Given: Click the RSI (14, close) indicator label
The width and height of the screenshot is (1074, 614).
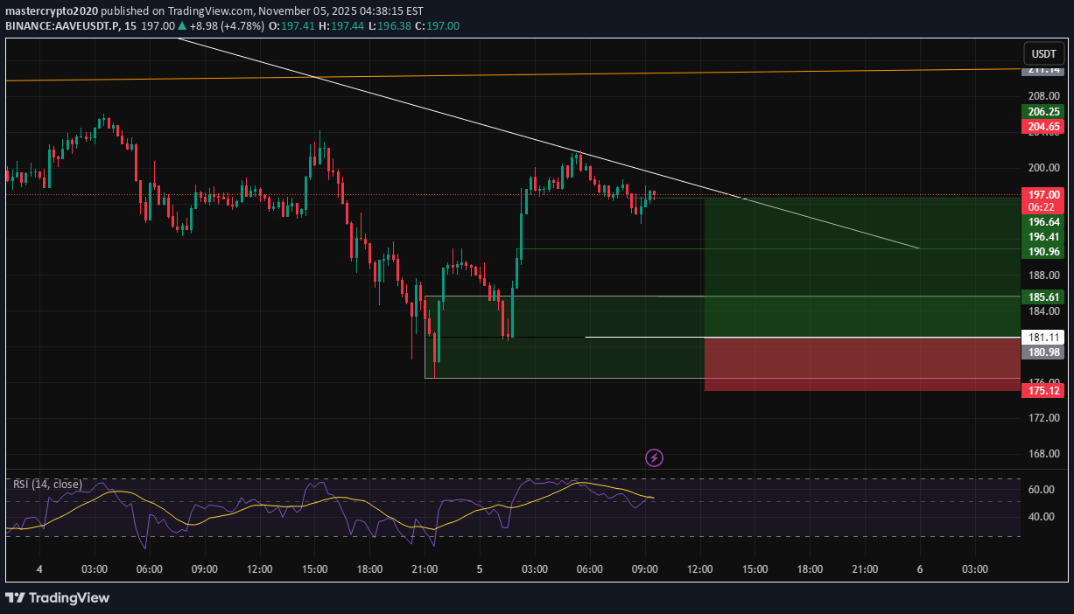Looking at the screenshot, I should click(47, 485).
